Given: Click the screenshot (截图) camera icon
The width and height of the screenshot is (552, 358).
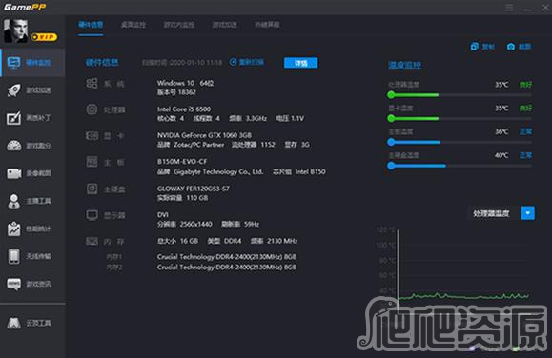Looking at the screenshot, I should coord(511,47).
